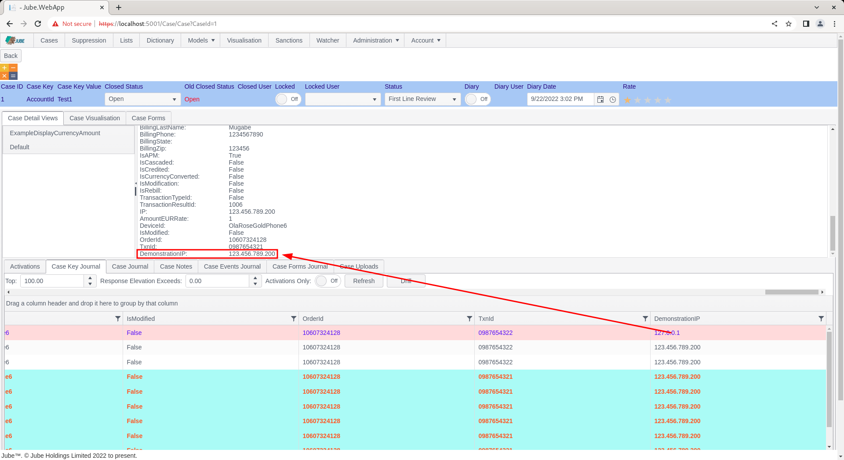844x460 pixels.
Task: Open the Dictionary menu item
Action: pyautogui.click(x=160, y=40)
